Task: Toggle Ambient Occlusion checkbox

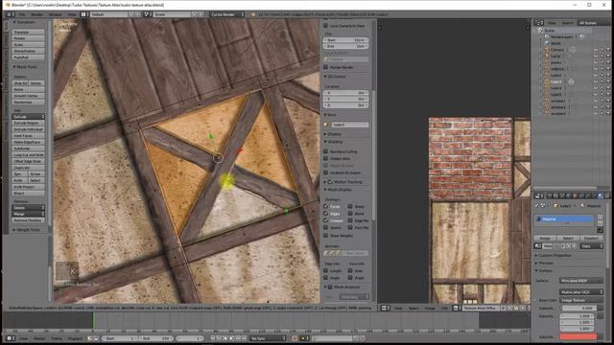Action: coord(325,172)
